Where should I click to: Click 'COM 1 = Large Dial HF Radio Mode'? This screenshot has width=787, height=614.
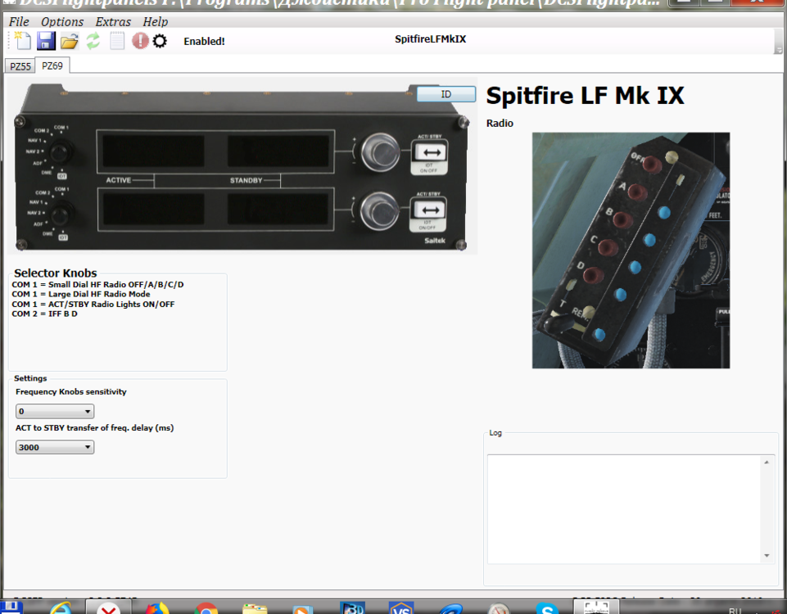pos(81,294)
